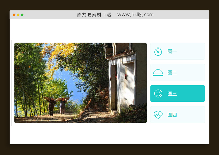Click the two people carrying loads
The height and width of the screenshot is (155, 219).
[57, 105]
